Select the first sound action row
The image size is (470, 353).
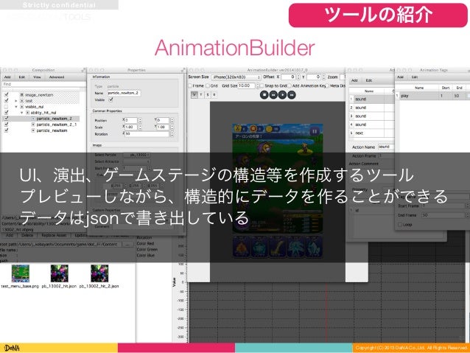click(372, 99)
